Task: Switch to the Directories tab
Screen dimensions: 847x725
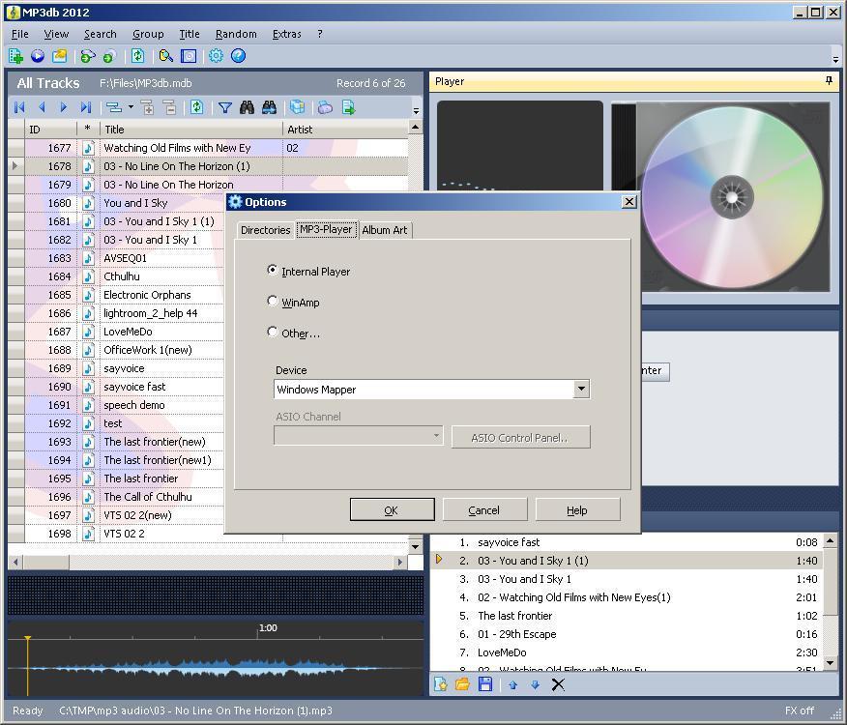Action: pyautogui.click(x=265, y=230)
